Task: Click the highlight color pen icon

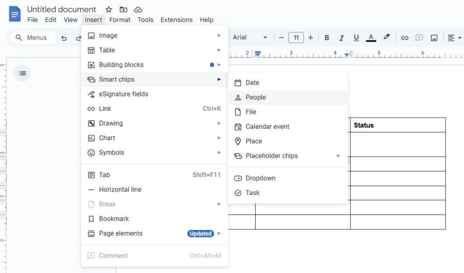Action: click(x=386, y=37)
